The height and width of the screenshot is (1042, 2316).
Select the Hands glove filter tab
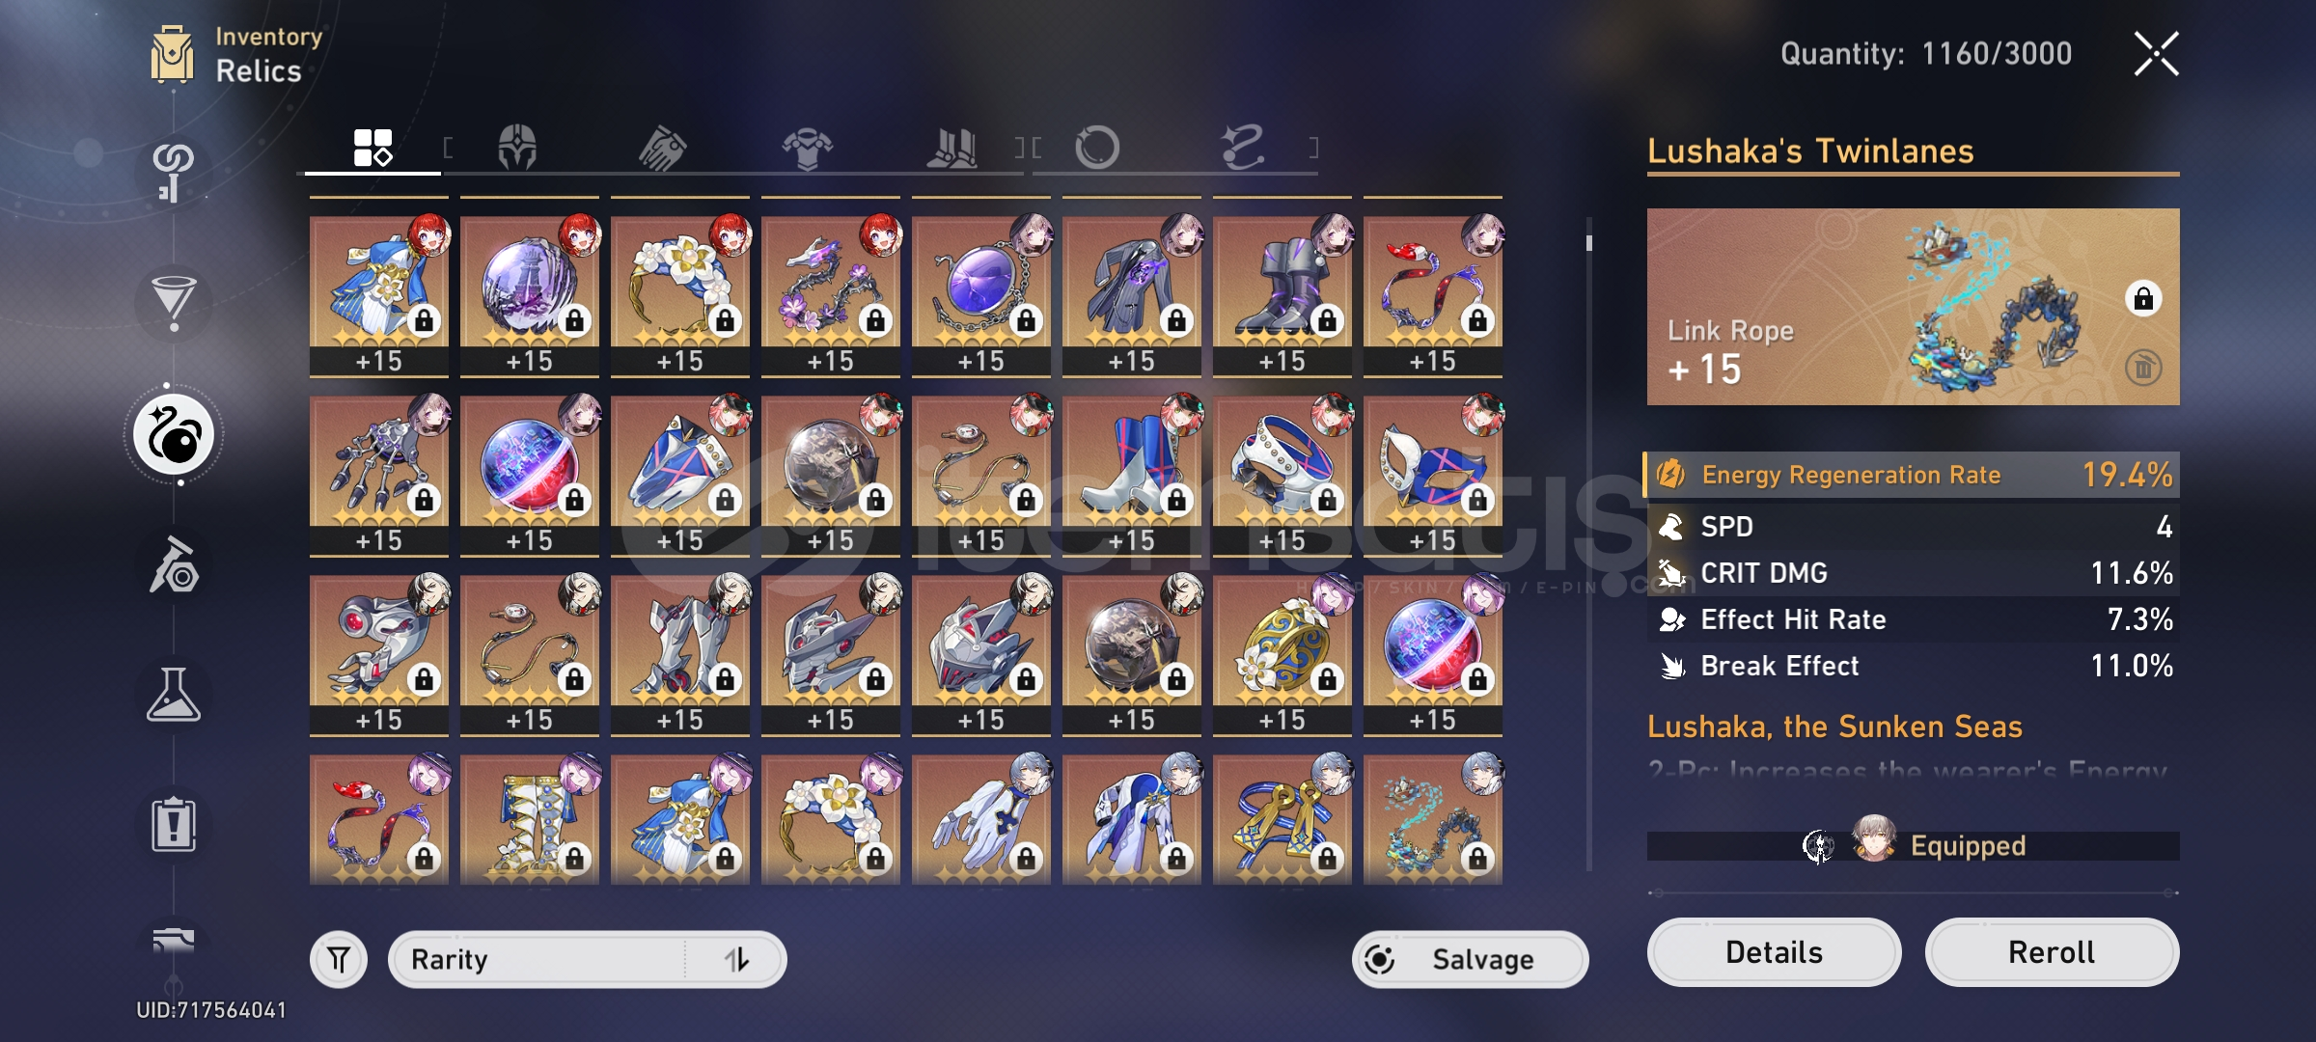coord(662,148)
